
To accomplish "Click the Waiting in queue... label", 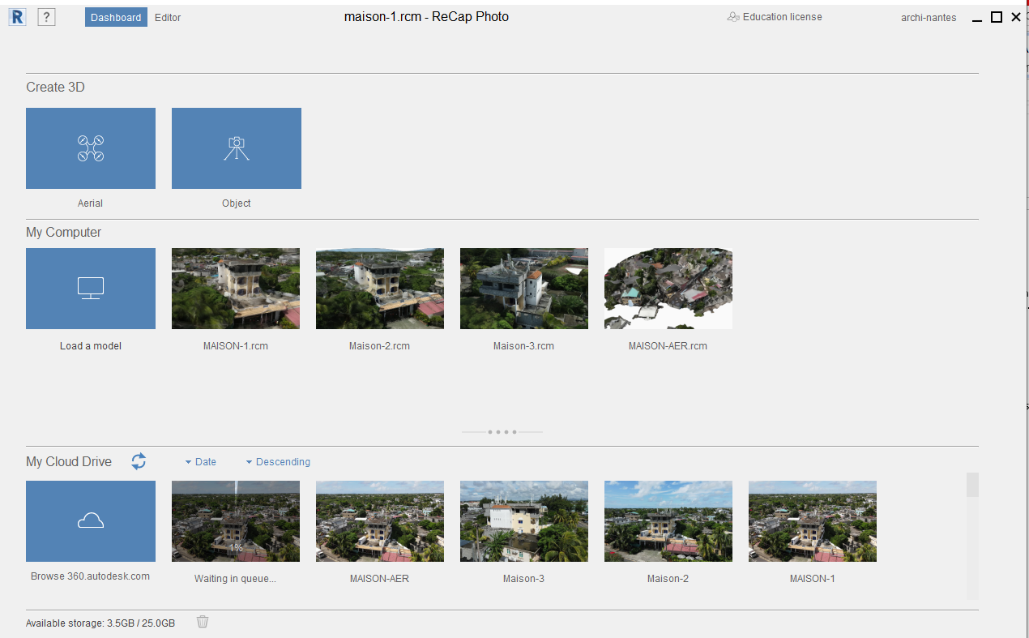I will click(235, 579).
